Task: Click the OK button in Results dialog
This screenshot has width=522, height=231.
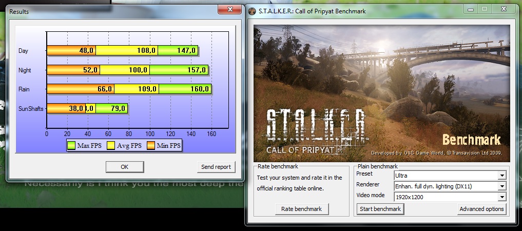Action: (x=125, y=167)
